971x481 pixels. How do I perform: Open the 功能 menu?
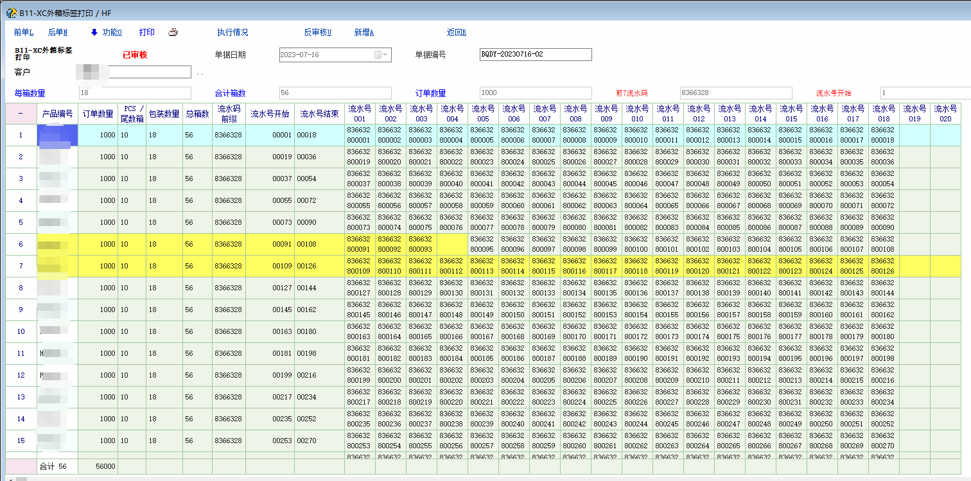(112, 33)
